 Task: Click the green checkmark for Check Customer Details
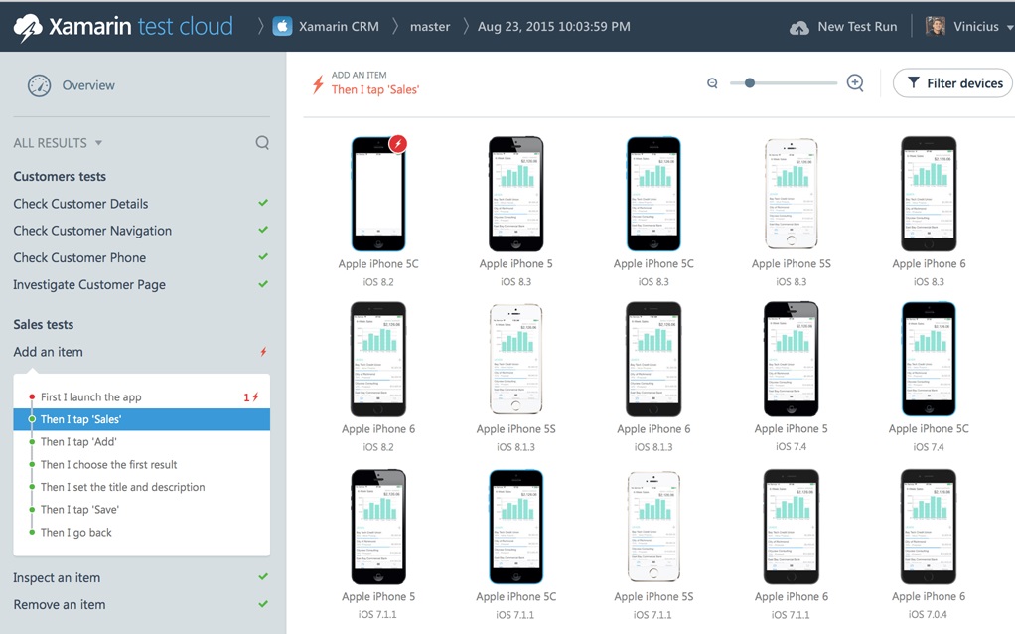(263, 203)
